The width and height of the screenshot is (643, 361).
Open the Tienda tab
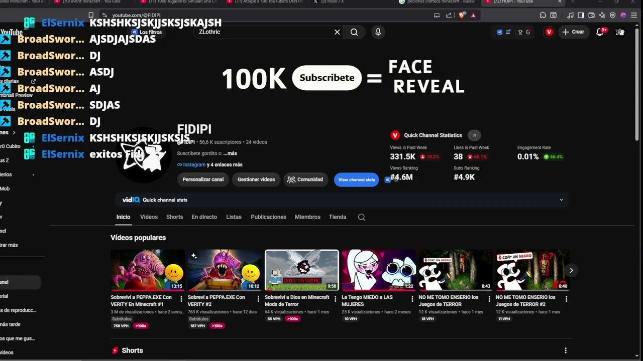coord(338,217)
